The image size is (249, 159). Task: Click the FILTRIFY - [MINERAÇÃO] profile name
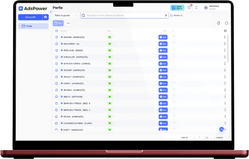[x=73, y=83]
